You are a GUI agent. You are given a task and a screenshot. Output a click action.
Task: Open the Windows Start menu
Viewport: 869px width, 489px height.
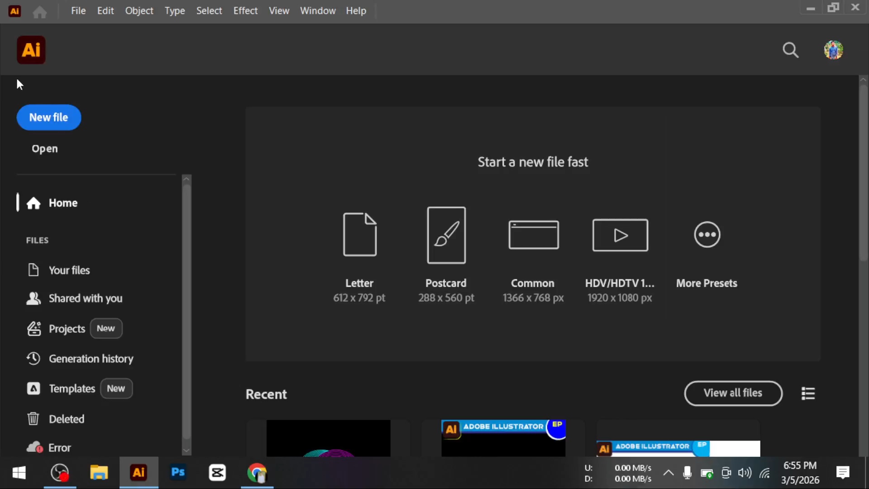point(19,473)
